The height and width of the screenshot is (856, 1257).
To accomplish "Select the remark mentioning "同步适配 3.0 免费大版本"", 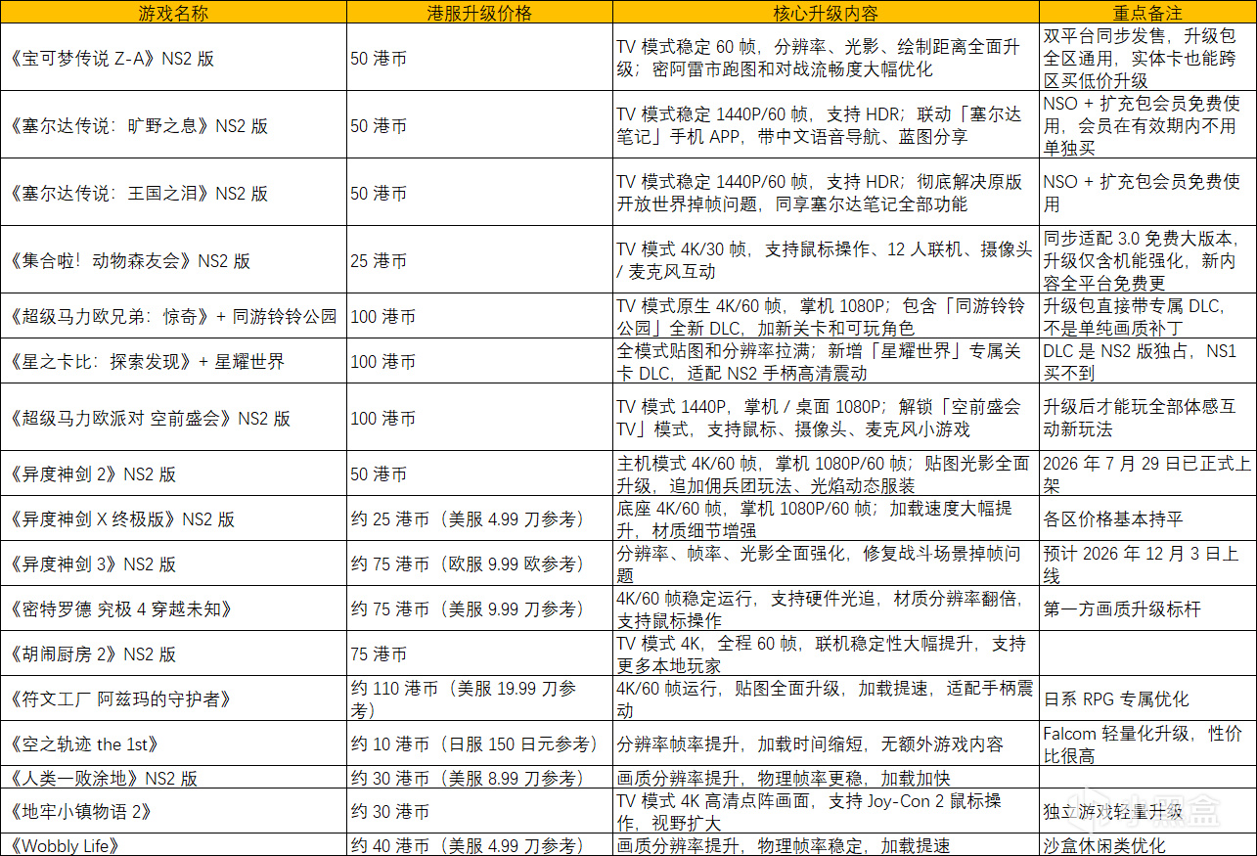I will (1147, 260).
